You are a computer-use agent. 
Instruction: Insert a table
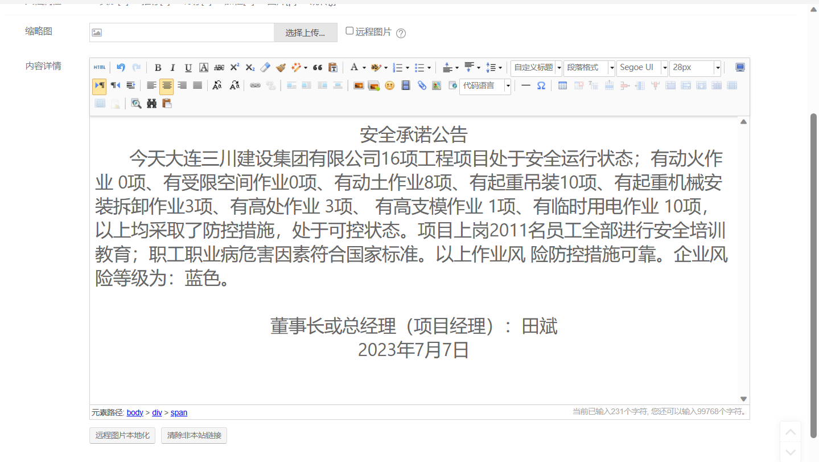562,85
